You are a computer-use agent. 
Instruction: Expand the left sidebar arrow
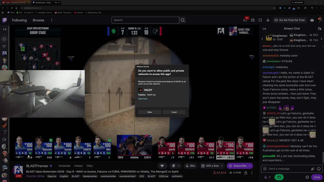point(5,29)
